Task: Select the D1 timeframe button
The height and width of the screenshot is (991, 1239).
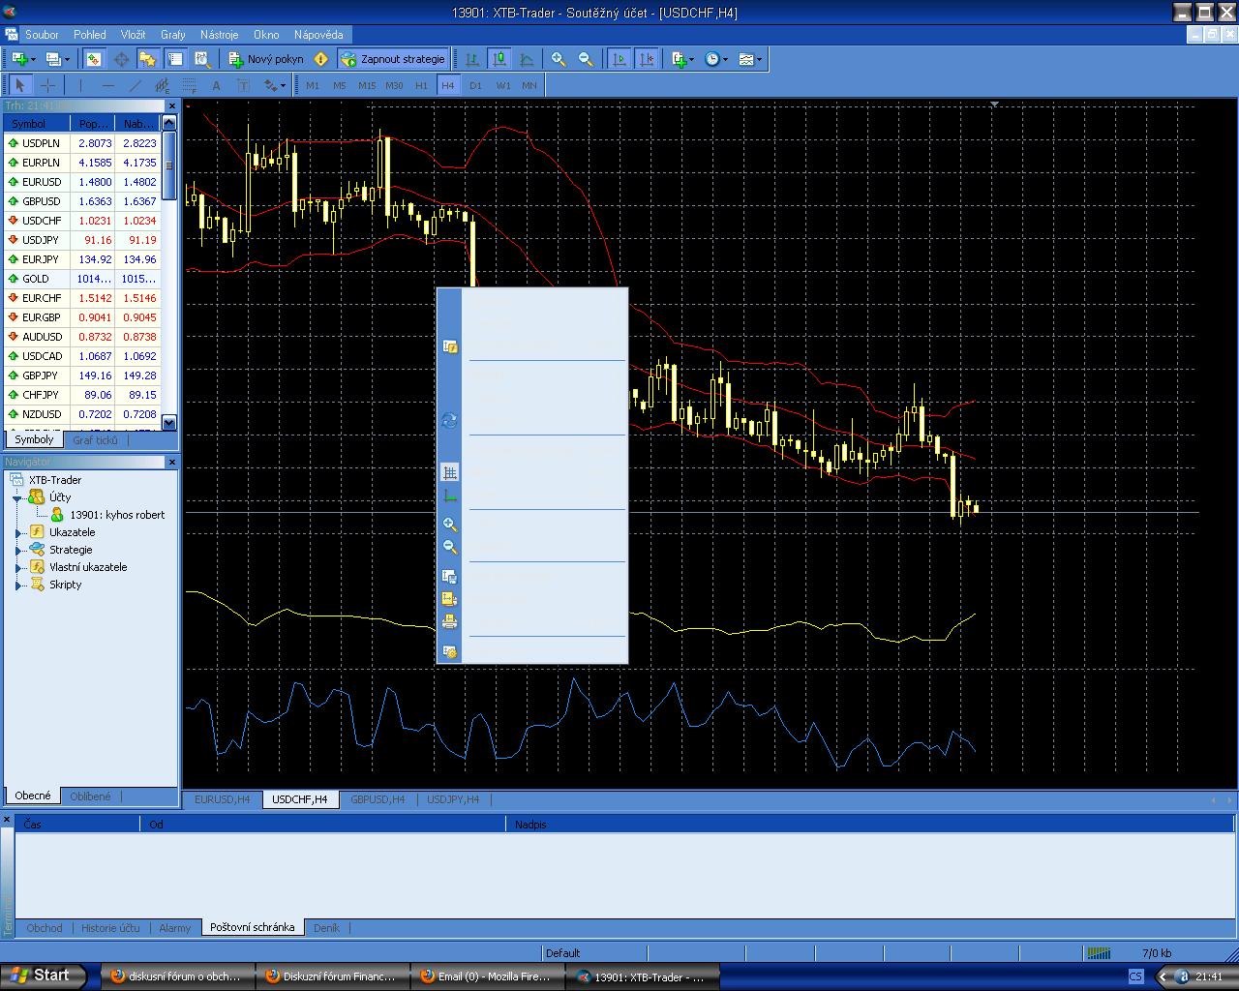Action: (x=475, y=85)
